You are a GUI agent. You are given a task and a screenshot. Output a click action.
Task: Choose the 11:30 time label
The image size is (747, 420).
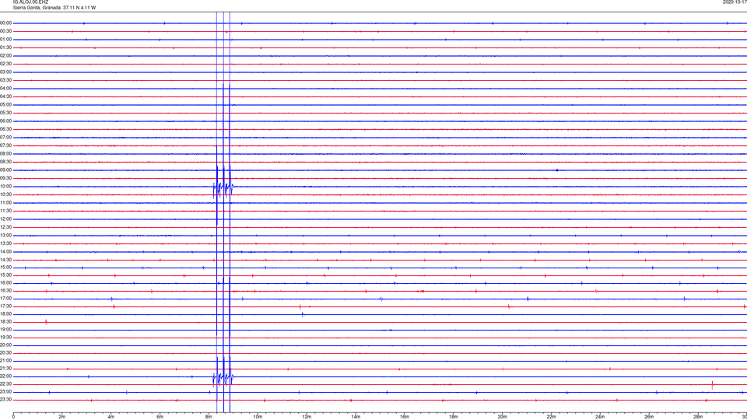point(5,211)
